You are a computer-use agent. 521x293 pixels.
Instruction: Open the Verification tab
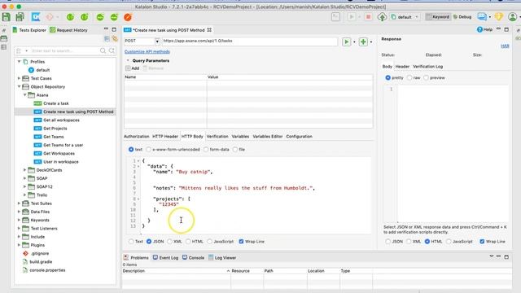(x=217, y=137)
